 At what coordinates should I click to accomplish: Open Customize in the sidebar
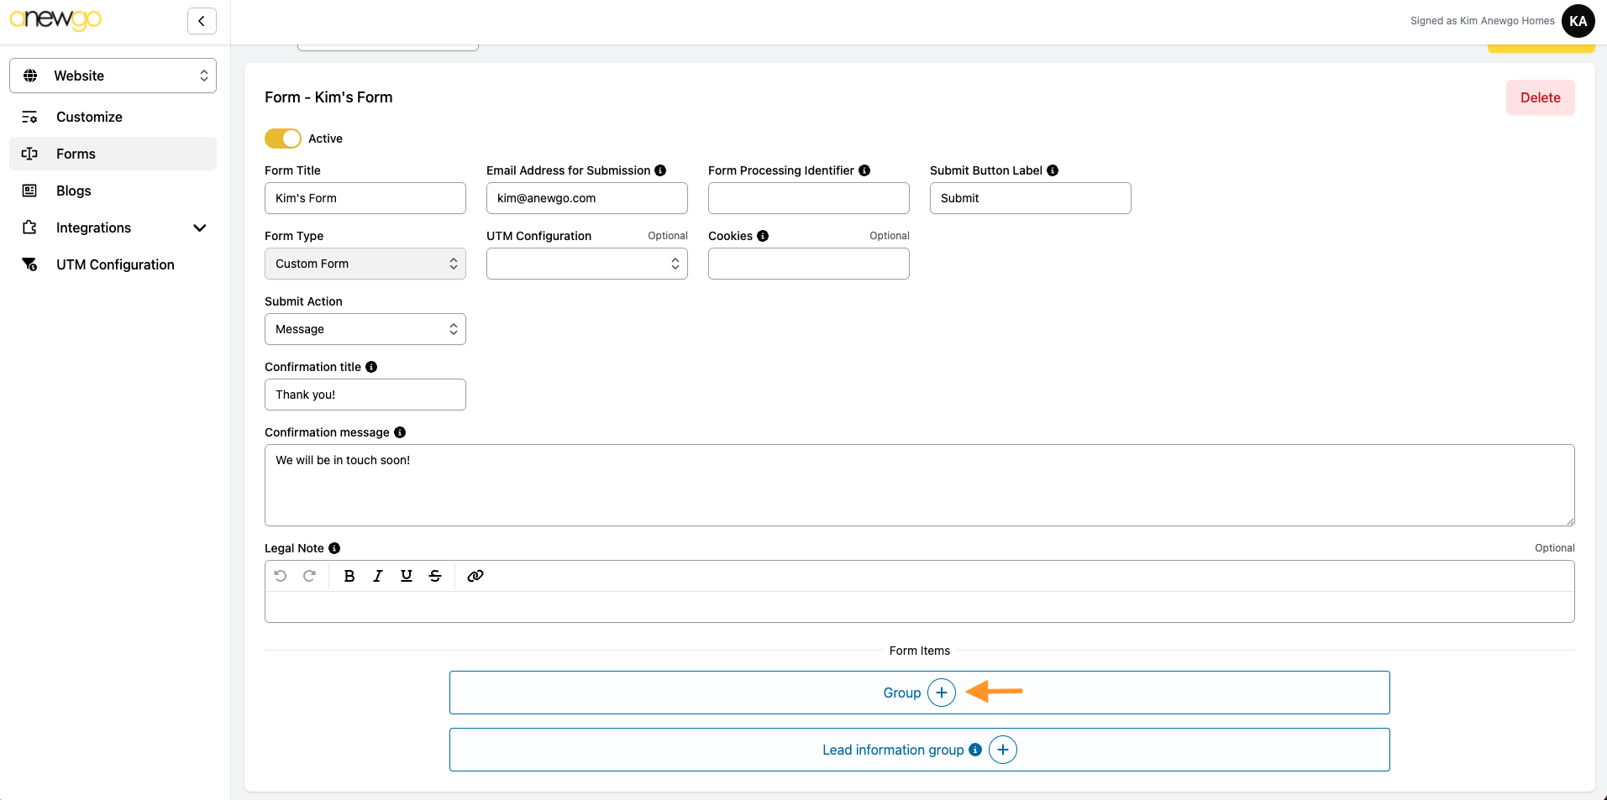point(89,117)
